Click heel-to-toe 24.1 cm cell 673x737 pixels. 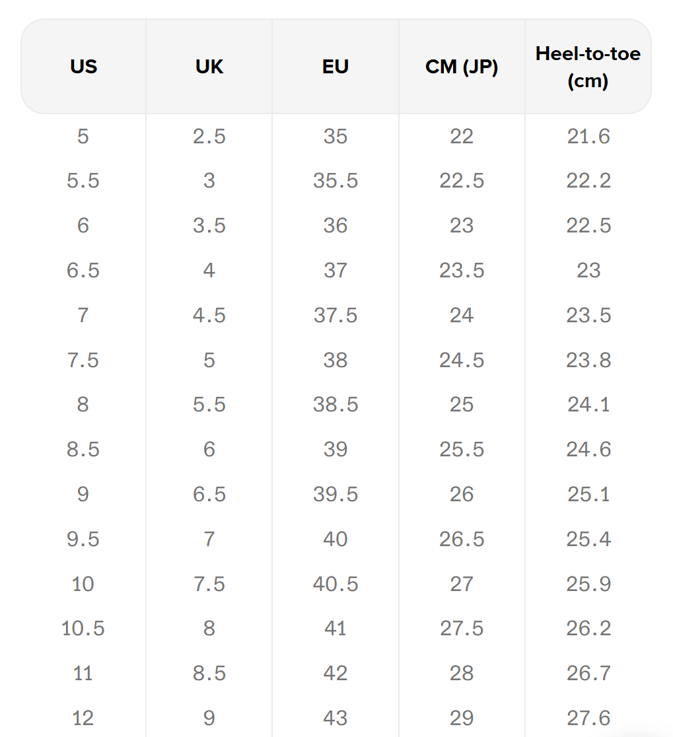pos(588,405)
